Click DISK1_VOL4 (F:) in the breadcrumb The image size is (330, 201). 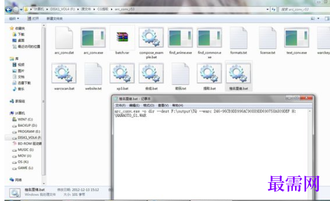pyautogui.click(x=62, y=9)
